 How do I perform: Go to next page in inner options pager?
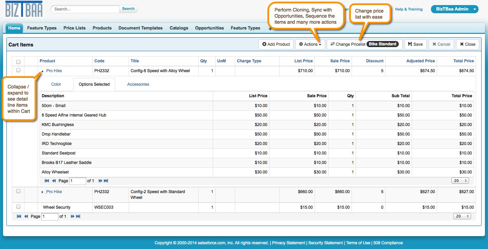(100, 181)
